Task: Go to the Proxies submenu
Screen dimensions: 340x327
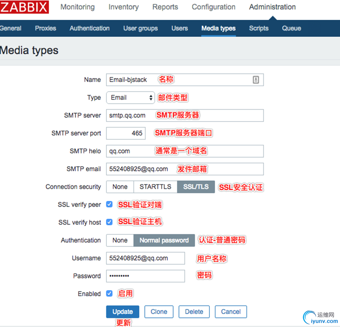Action: tap(46, 28)
